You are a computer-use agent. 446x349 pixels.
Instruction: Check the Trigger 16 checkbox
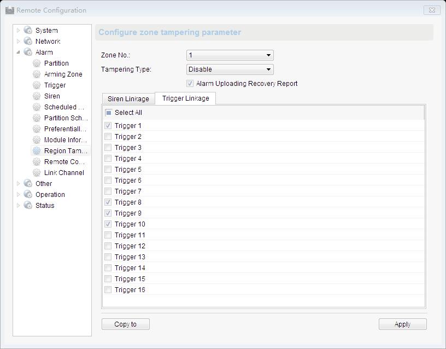[x=108, y=290]
